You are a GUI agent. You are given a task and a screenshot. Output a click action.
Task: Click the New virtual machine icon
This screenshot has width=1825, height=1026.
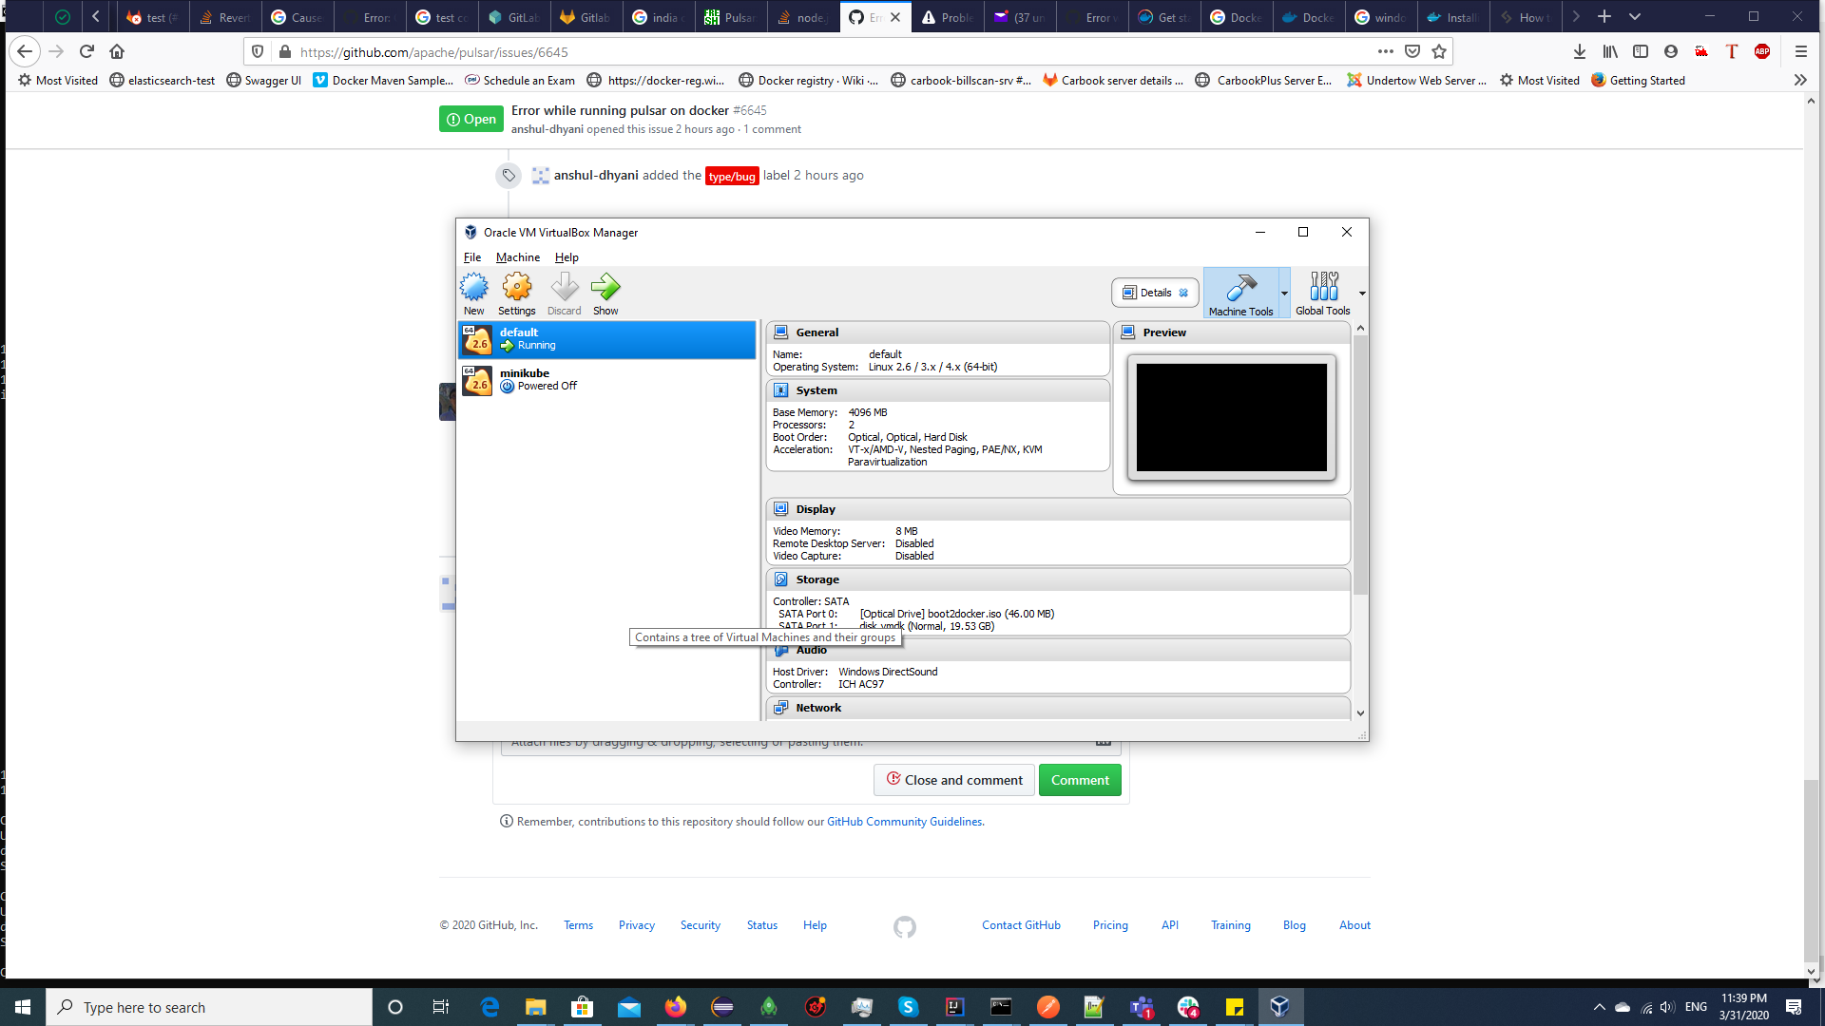[473, 287]
